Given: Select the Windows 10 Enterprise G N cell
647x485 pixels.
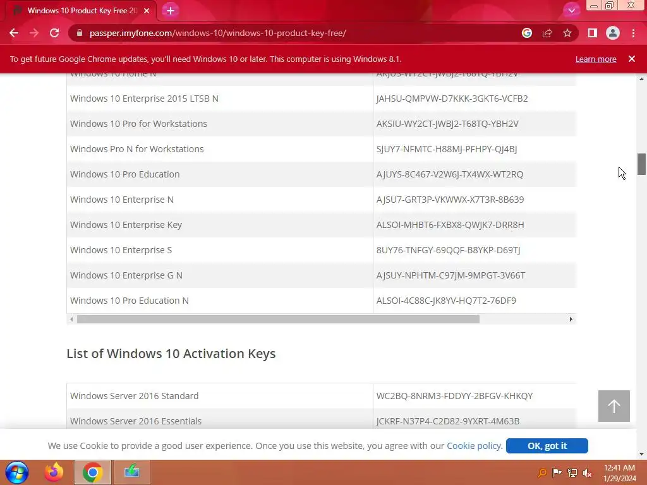Looking at the screenshot, I should point(219,275).
